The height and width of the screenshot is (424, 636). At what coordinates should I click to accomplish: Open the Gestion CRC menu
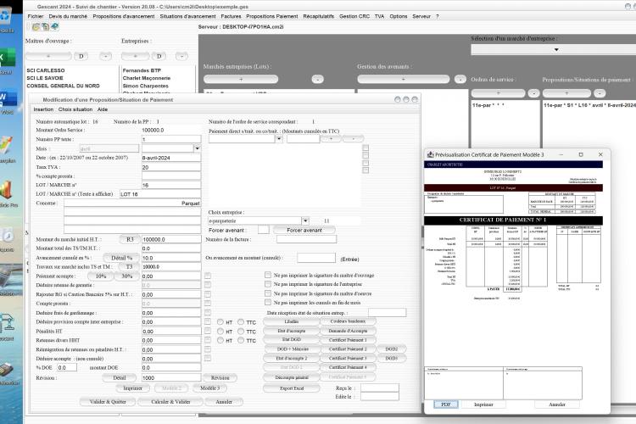(x=354, y=16)
